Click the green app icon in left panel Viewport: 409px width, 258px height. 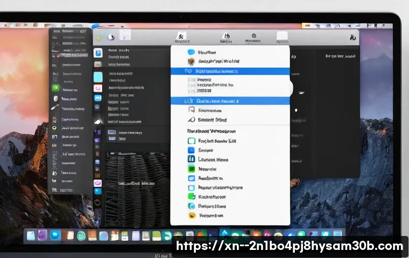coord(55,89)
